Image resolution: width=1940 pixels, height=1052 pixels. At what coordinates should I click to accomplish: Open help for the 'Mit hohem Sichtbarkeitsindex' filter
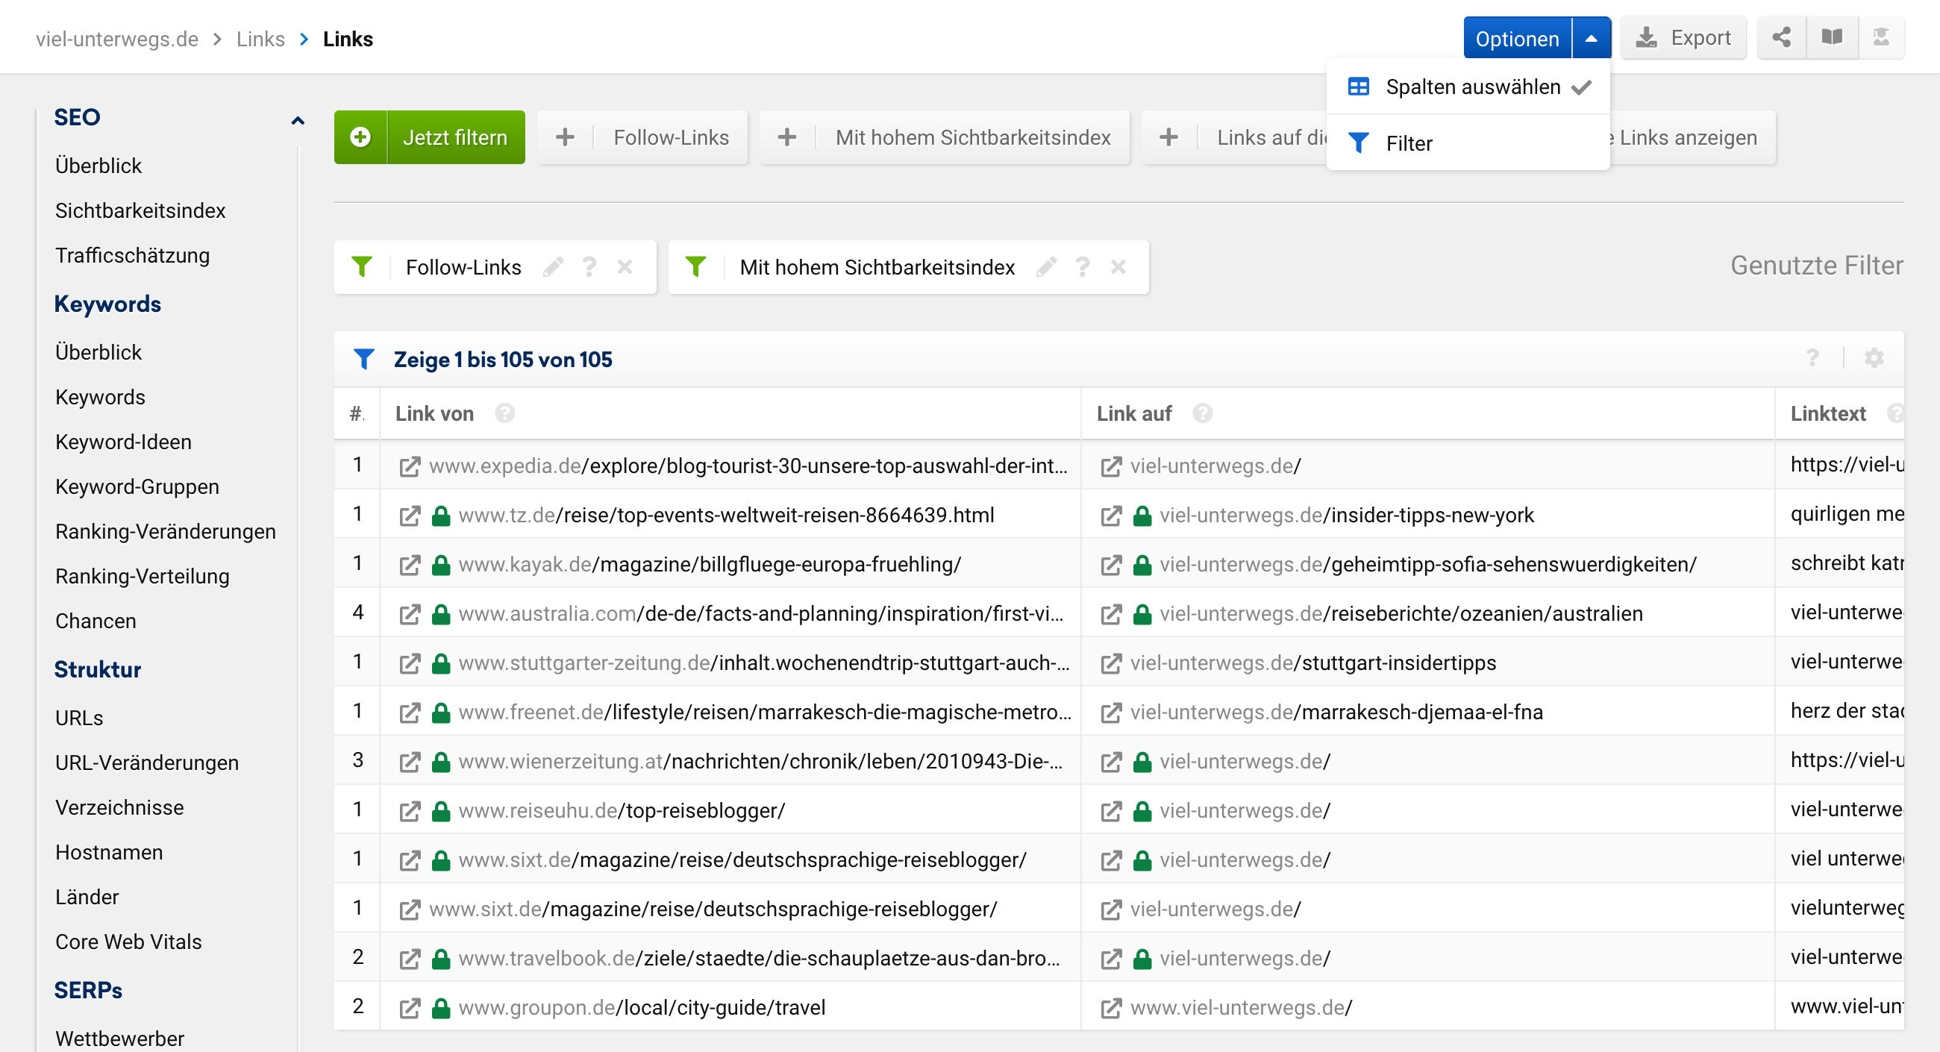tap(1082, 266)
